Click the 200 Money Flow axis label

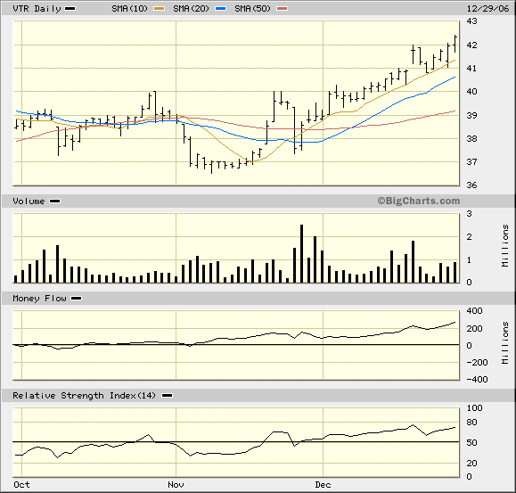coord(474,328)
